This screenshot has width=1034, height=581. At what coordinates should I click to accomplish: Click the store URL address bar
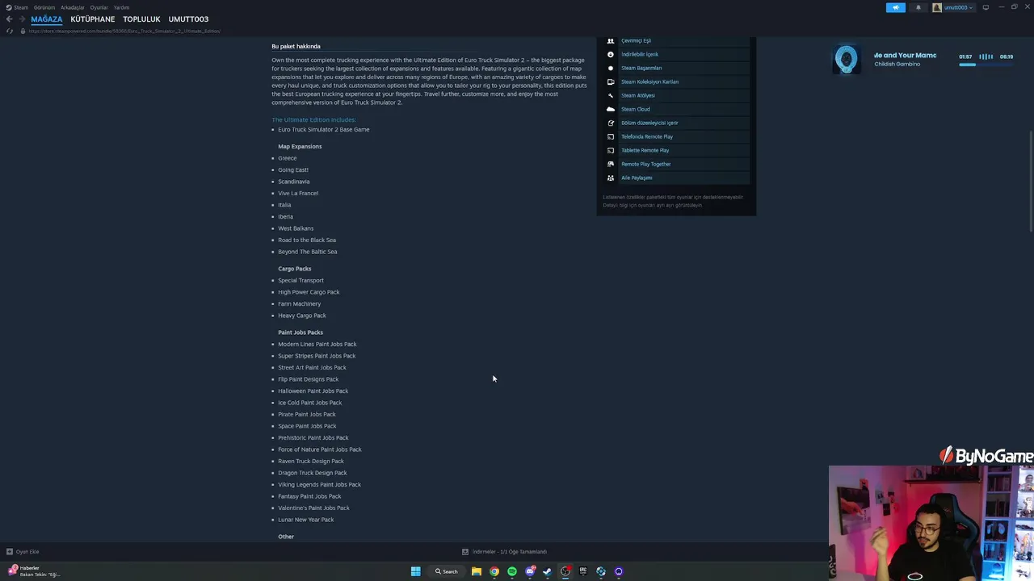125,31
